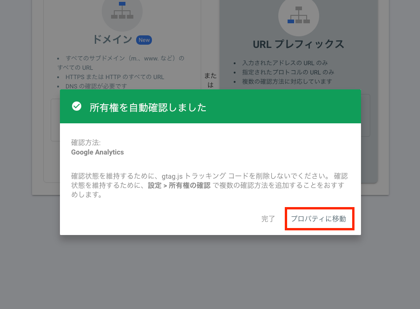Image resolution: width=420 pixels, height=309 pixels.
Task: Click the domain input box edge beside the dialog
Action: click(x=55, y=120)
